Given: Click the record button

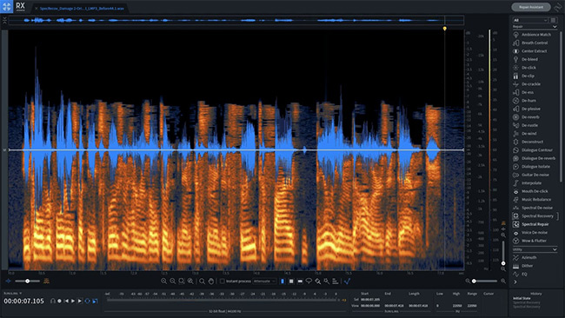Looking at the screenshot, I should (59, 301).
